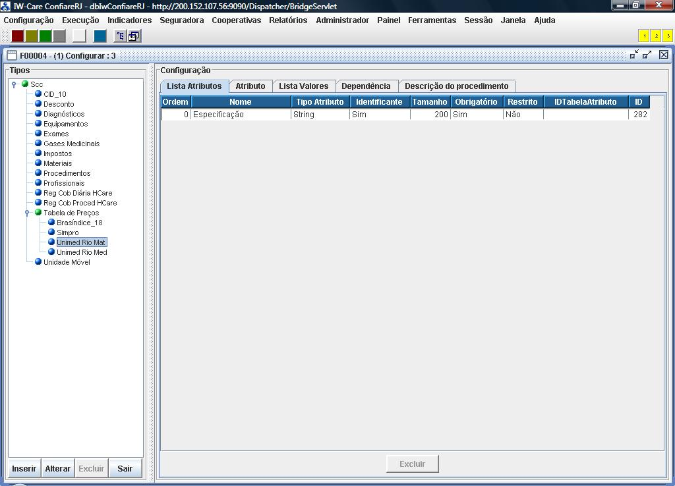Collapse the Scc root tree node
This screenshot has width=675, height=486.
(14, 84)
